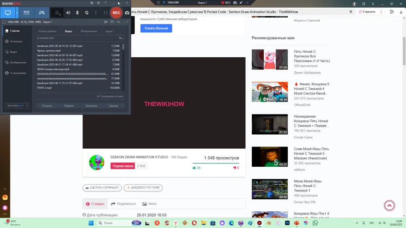This screenshot has width=406, height=228.
Task: Select game recording mode gamepad icon
Action: 42,13
